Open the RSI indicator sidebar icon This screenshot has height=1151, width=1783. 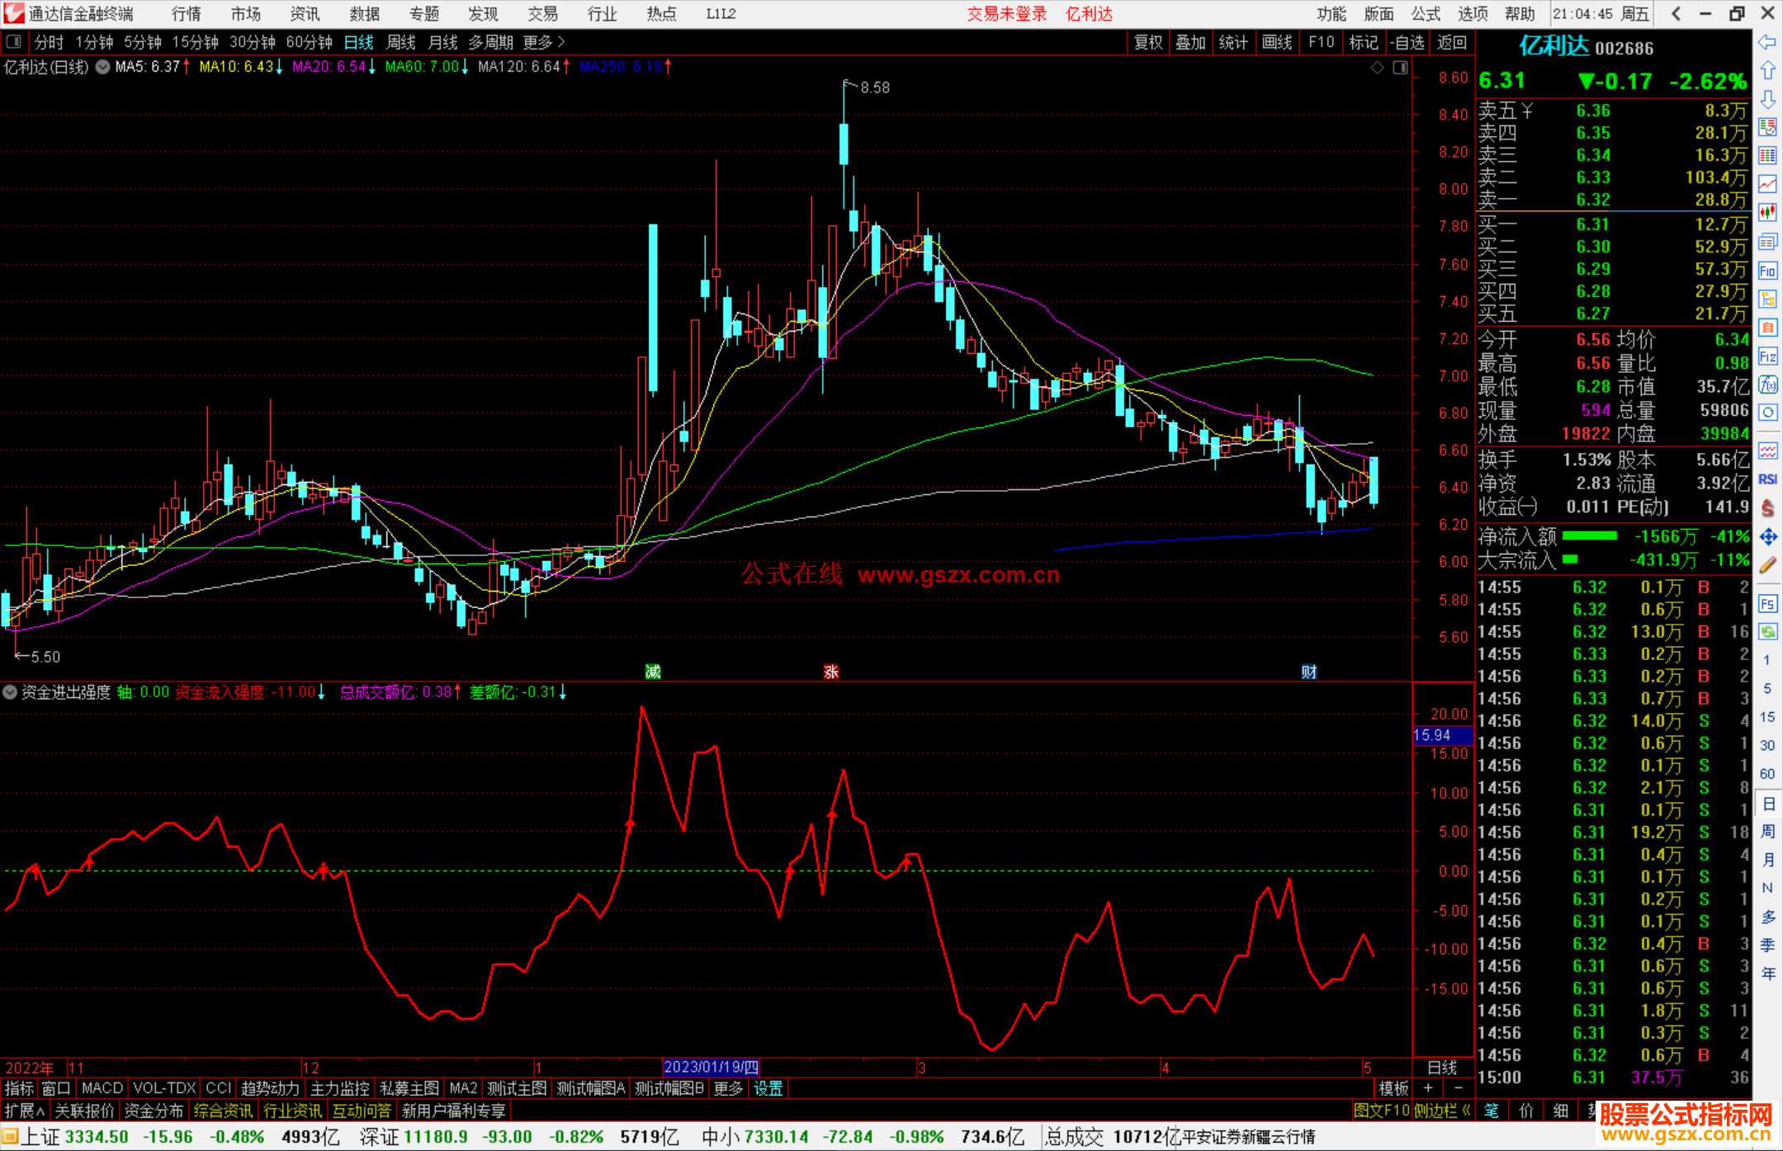click(x=1767, y=479)
